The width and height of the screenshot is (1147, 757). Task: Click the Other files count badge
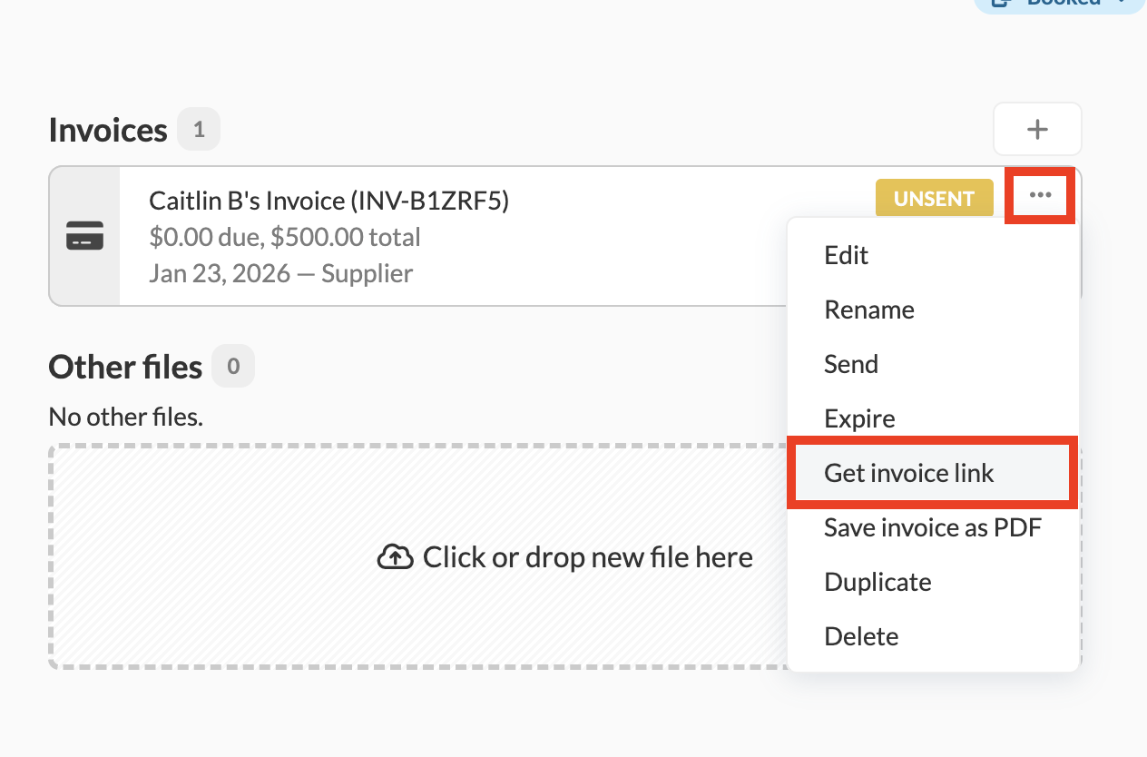point(233,367)
